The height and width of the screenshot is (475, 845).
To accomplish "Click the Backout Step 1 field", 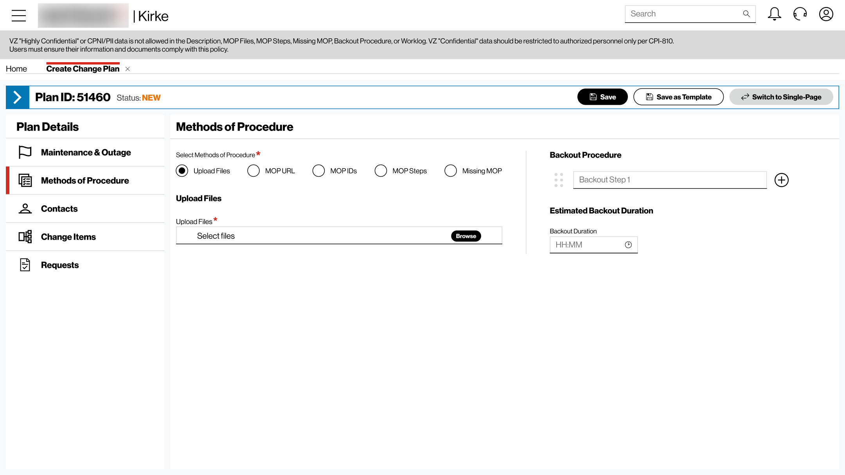I will pyautogui.click(x=670, y=180).
